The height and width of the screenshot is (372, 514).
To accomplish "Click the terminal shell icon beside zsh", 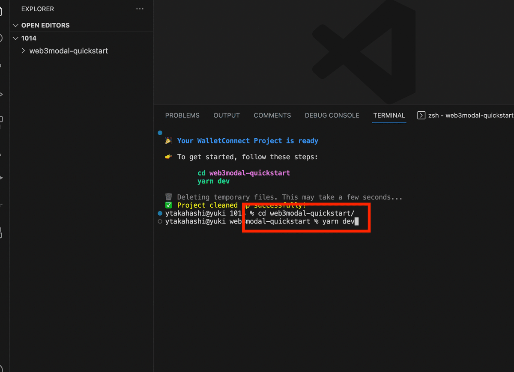I will pos(421,115).
